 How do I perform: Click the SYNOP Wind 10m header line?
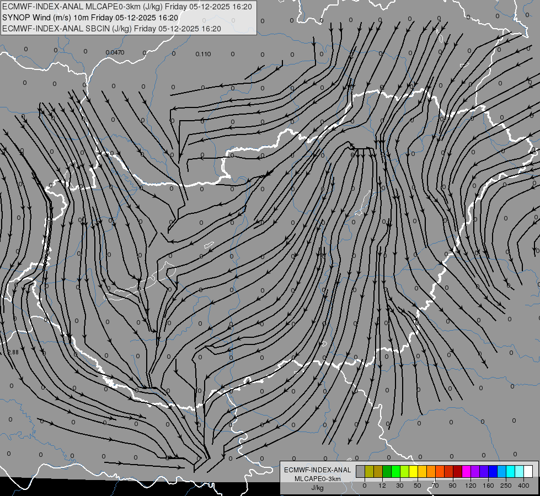[90, 18]
